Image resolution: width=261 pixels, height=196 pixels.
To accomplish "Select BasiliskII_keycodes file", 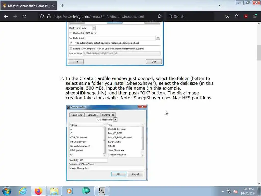I will (117, 129).
